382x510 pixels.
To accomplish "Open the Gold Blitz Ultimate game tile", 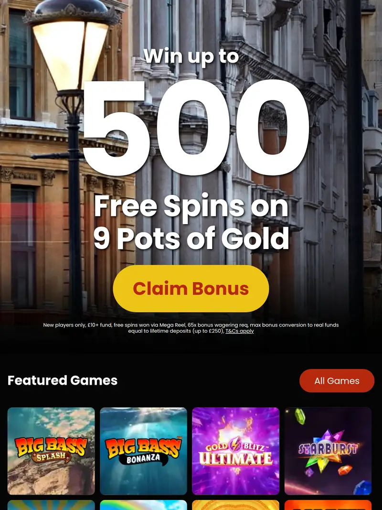I will click(x=236, y=451).
